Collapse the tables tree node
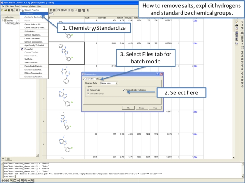 [x=3, y=21]
